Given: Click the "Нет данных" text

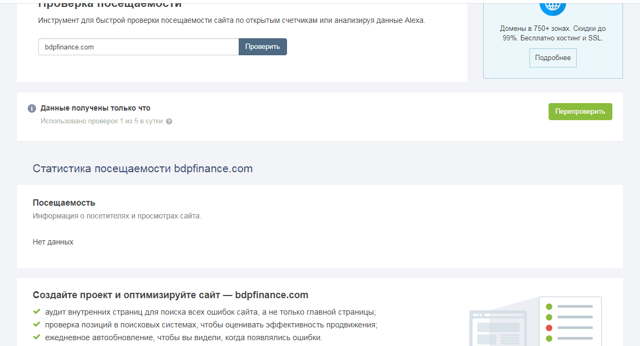Looking at the screenshot, I should (53, 242).
